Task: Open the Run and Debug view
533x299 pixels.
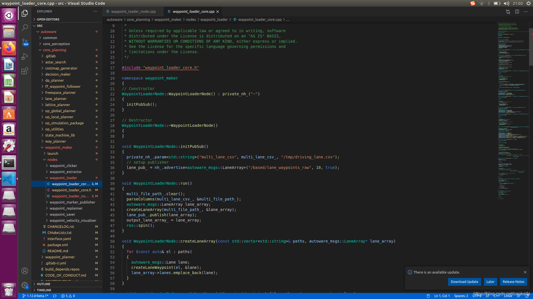Action: click(x=25, y=56)
